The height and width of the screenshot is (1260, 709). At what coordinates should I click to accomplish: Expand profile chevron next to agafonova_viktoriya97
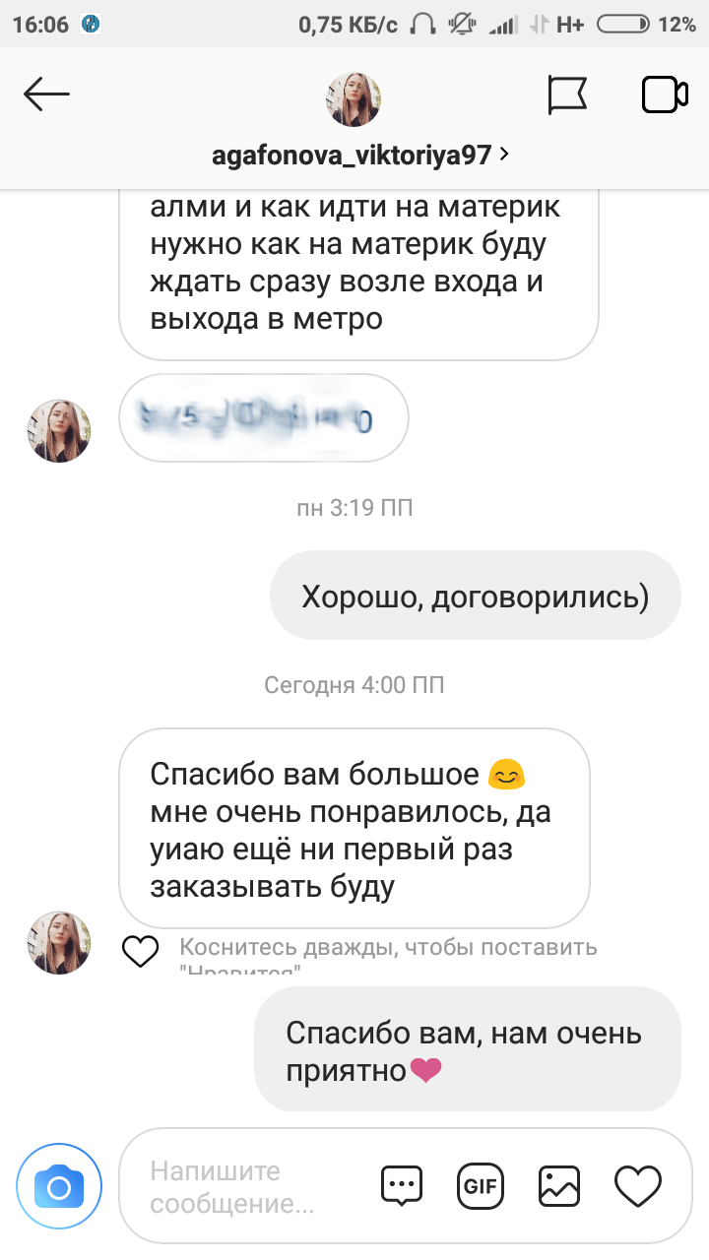point(503,155)
